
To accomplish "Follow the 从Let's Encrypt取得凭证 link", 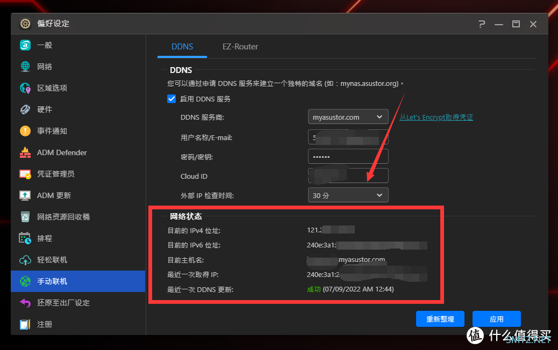I will 436,117.
